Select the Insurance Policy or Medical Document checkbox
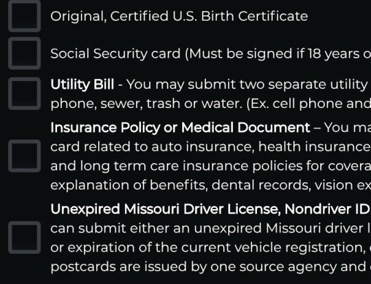The height and width of the screenshot is (284, 371). point(24,156)
